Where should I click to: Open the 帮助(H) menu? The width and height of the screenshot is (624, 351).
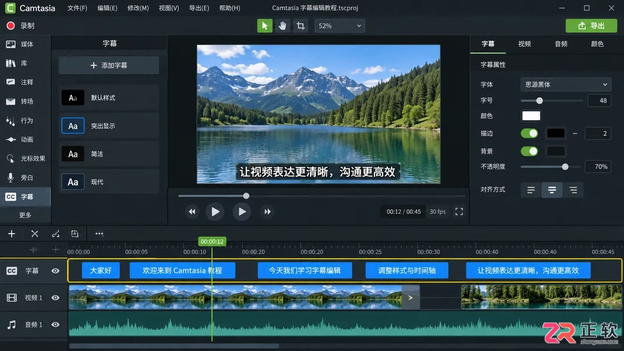coord(230,8)
